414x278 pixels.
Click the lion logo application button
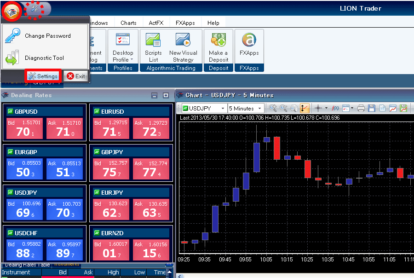[11, 12]
